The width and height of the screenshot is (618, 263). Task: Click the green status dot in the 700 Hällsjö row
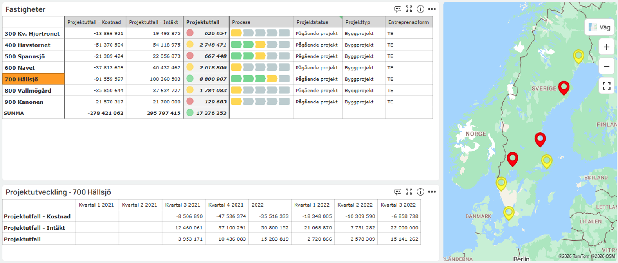[190, 79]
